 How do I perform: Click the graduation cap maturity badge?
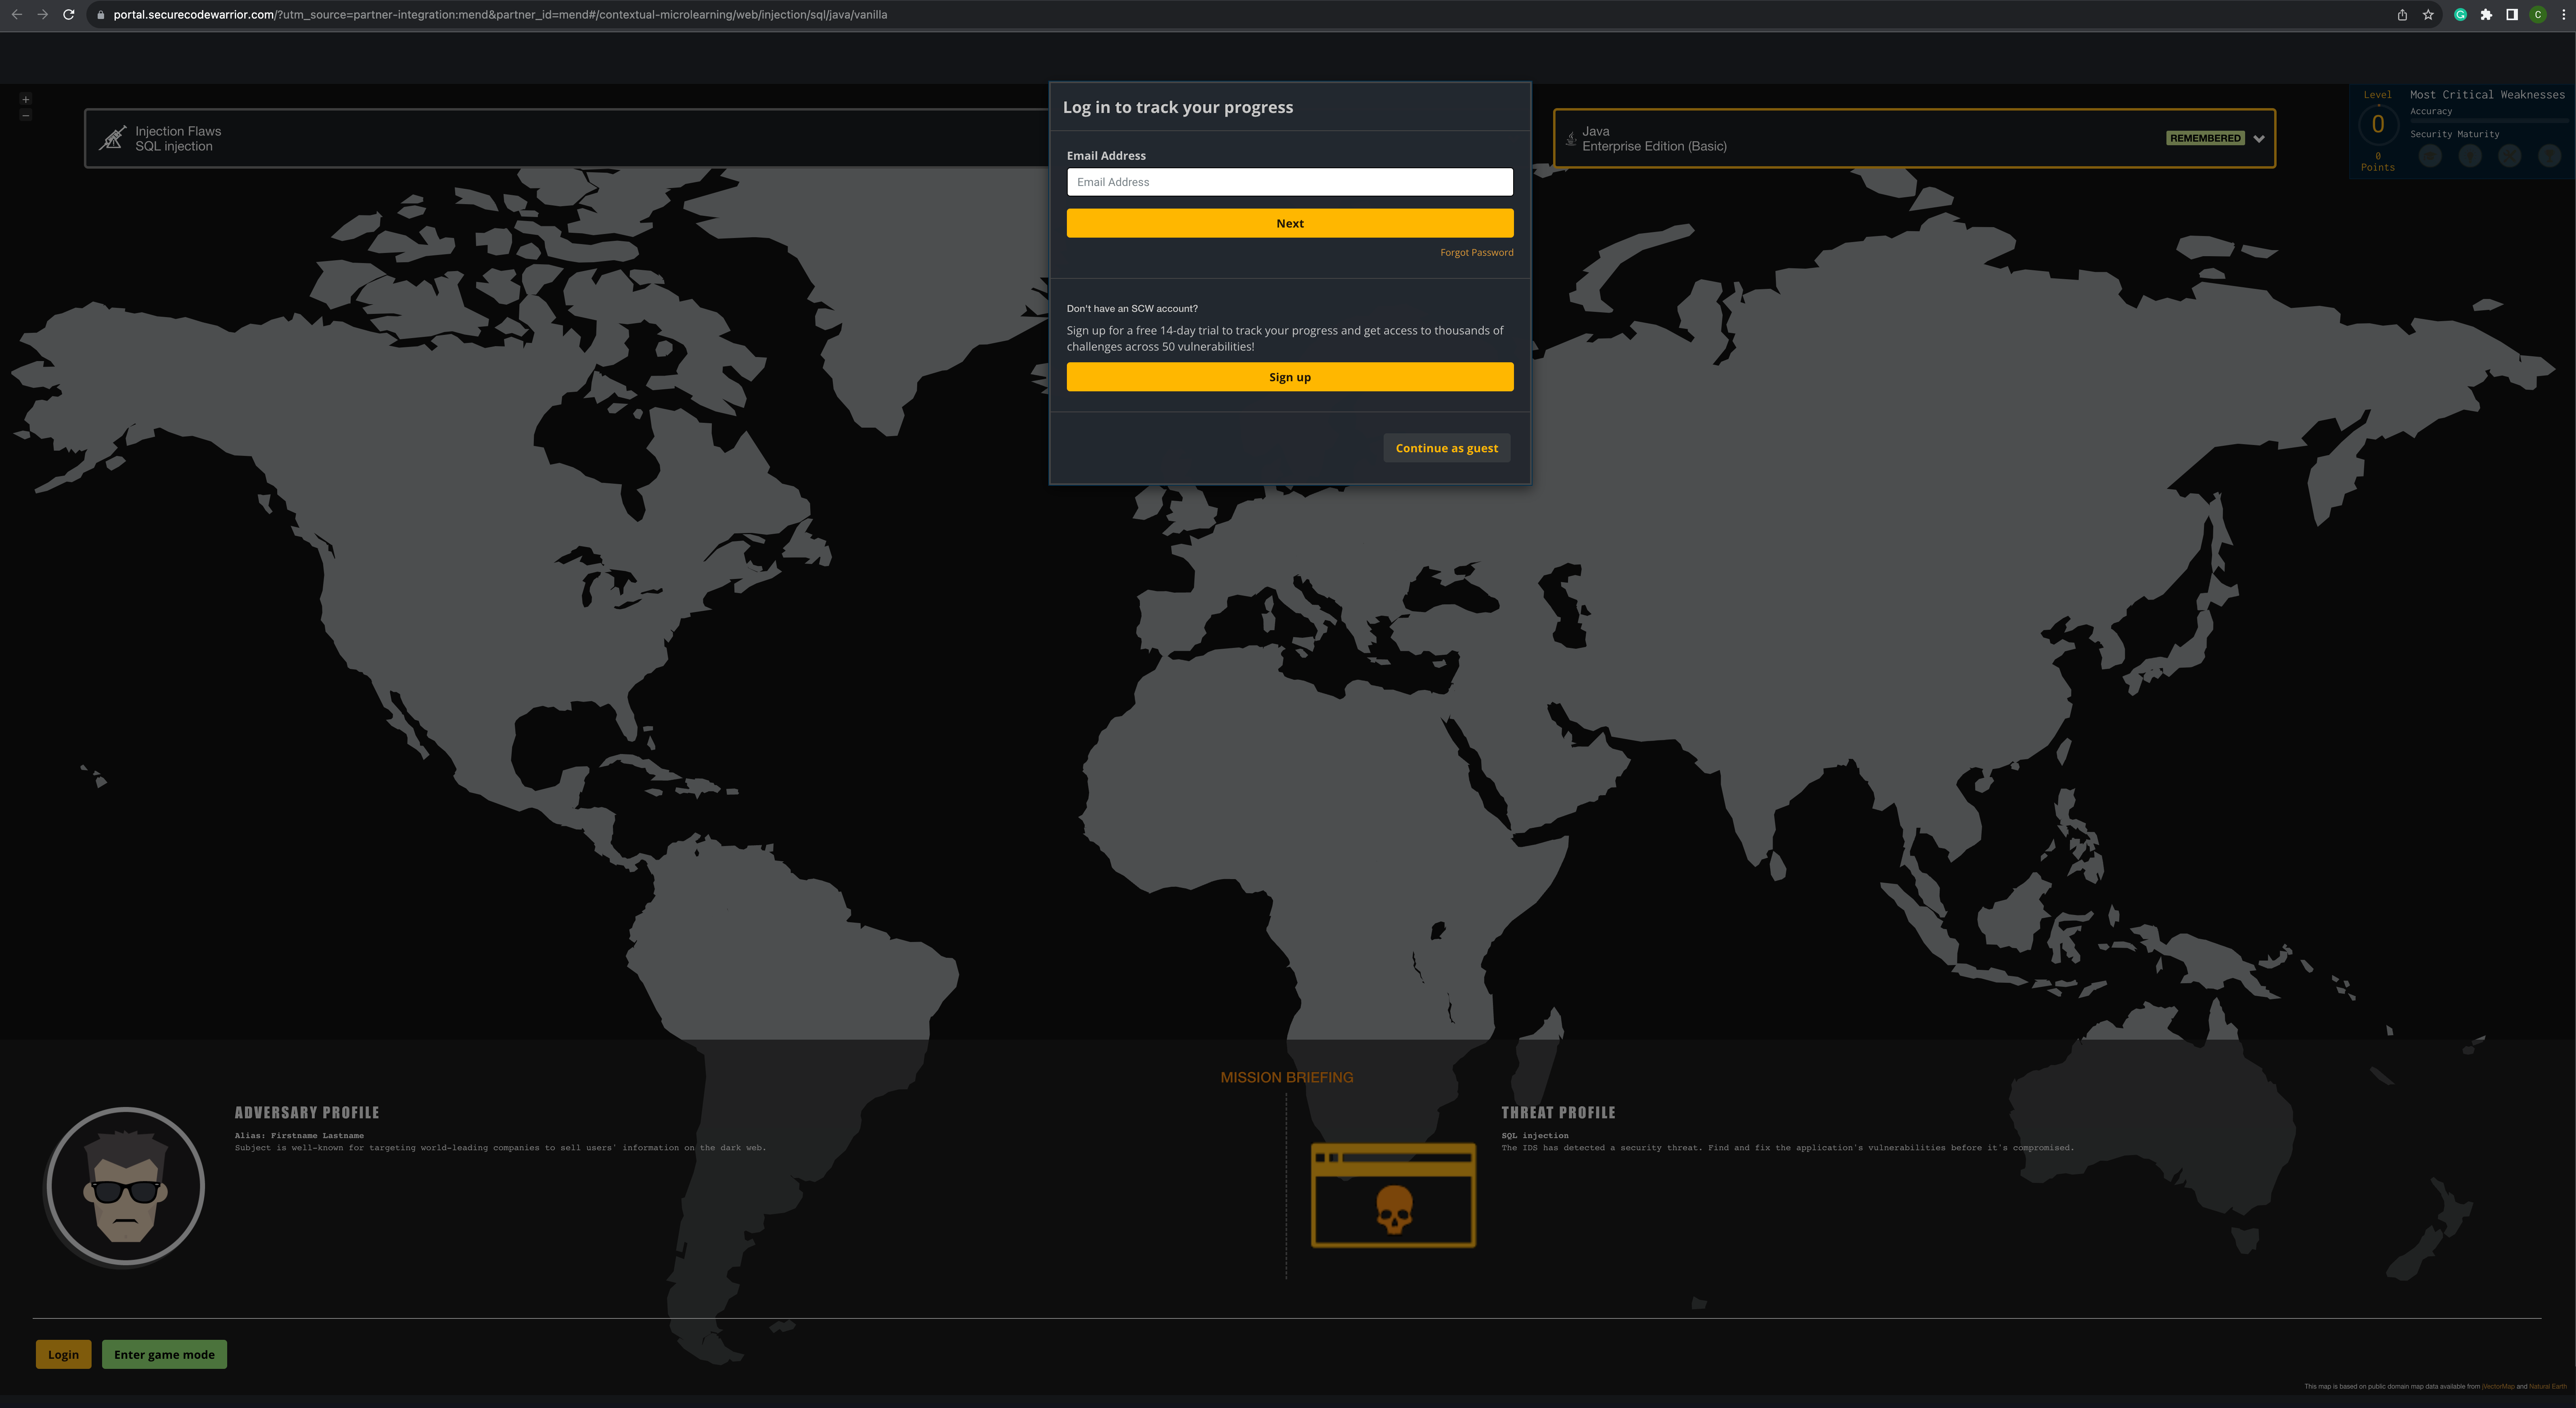coord(2430,156)
